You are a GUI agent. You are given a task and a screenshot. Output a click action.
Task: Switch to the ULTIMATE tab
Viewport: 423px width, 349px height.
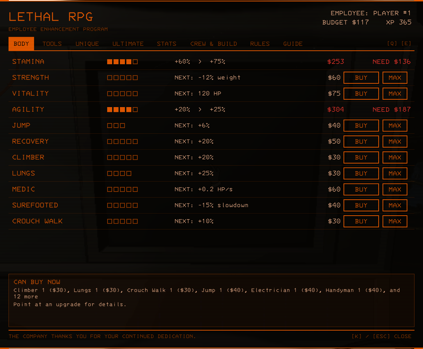point(128,44)
